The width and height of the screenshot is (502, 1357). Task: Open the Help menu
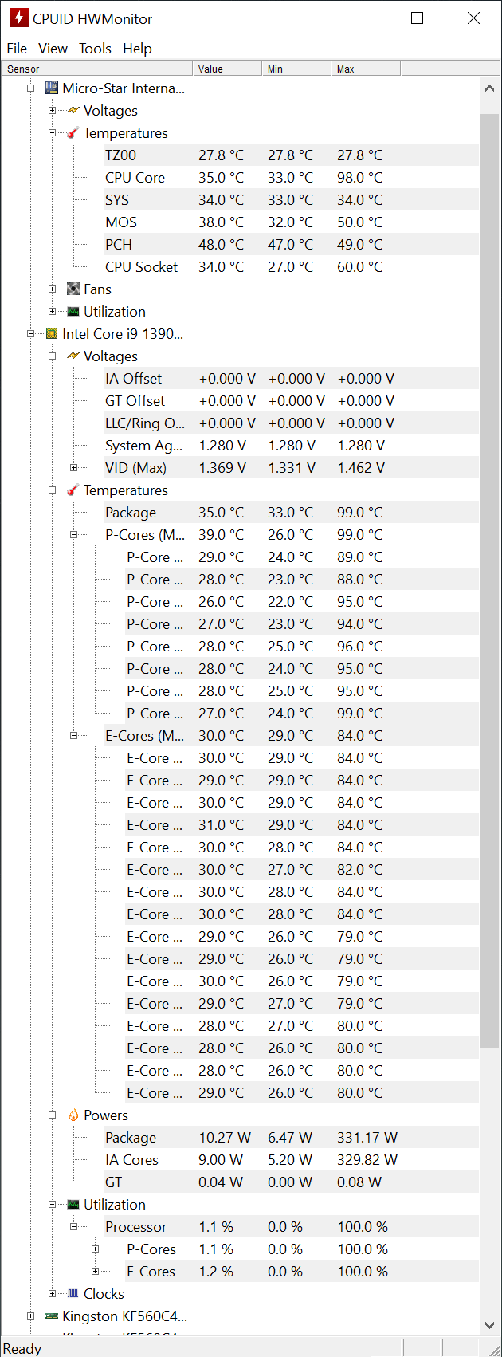click(137, 49)
